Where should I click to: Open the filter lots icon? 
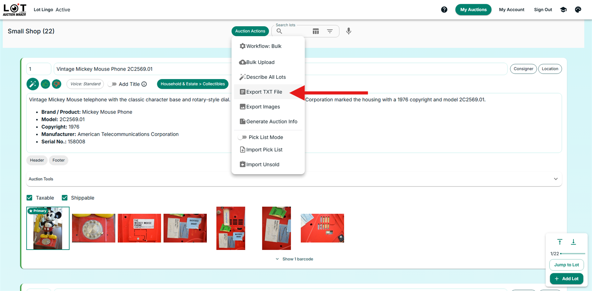330,31
